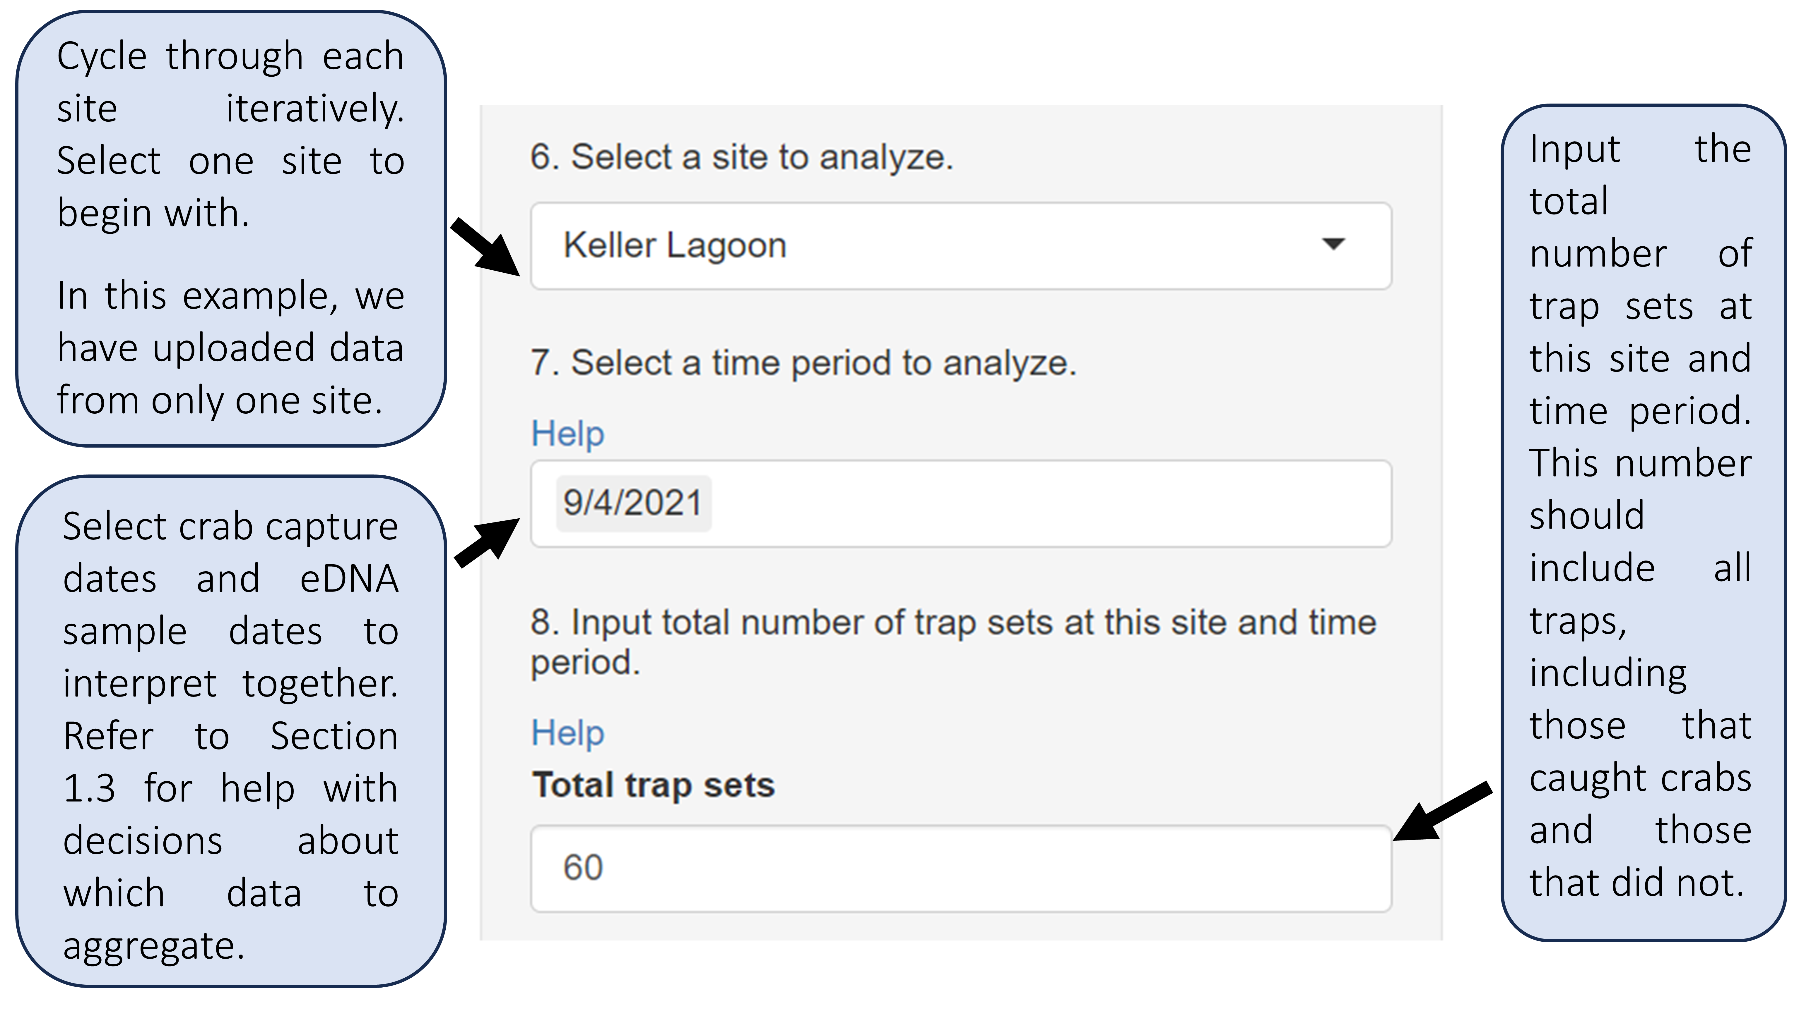
Task: Click the 'Select crab capture dates' callout text
Action: click(230, 527)
